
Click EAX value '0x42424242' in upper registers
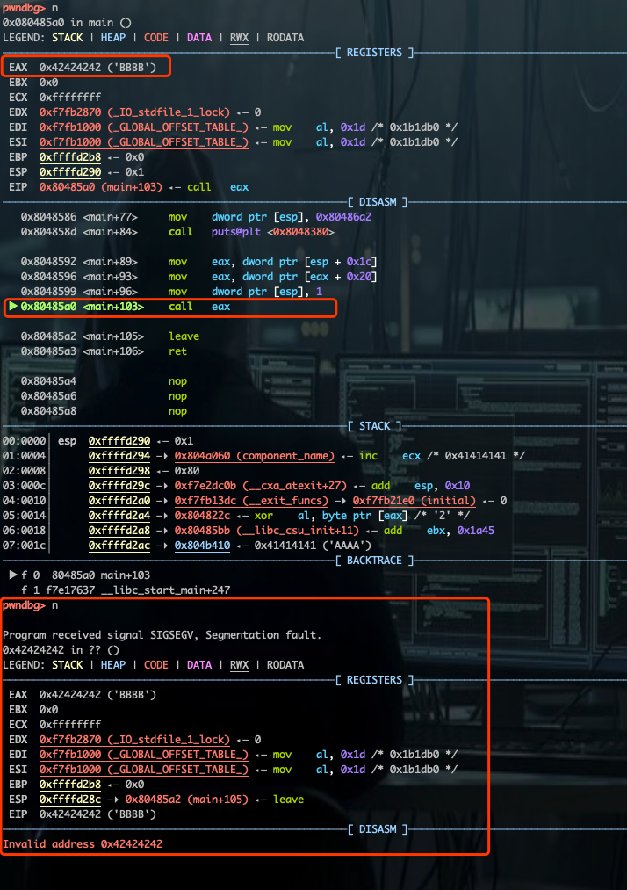click(x=69, y=68)
